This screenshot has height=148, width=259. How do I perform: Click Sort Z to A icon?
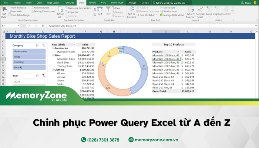point(95,15)
